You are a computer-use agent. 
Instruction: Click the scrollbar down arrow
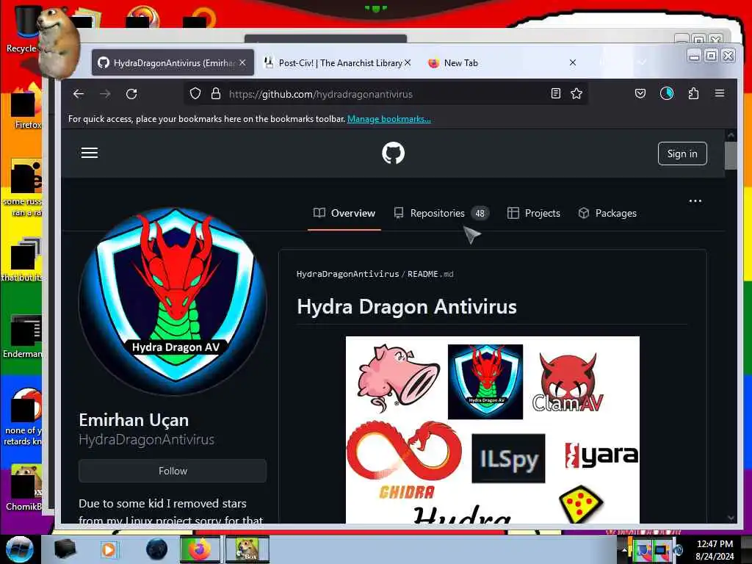click(x=731, y=518)
